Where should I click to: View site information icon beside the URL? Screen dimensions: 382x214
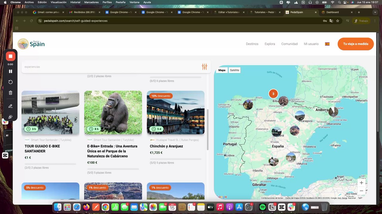point(40,21)
